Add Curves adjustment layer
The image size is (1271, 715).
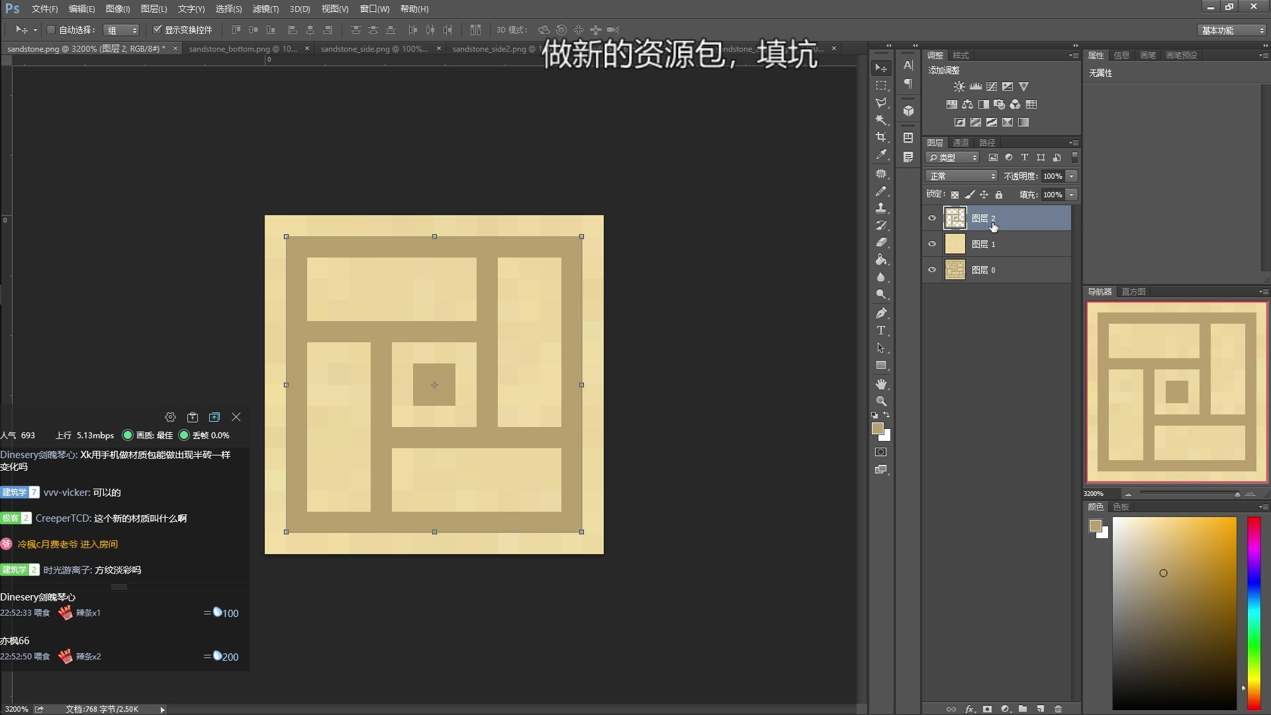(992, 87)
